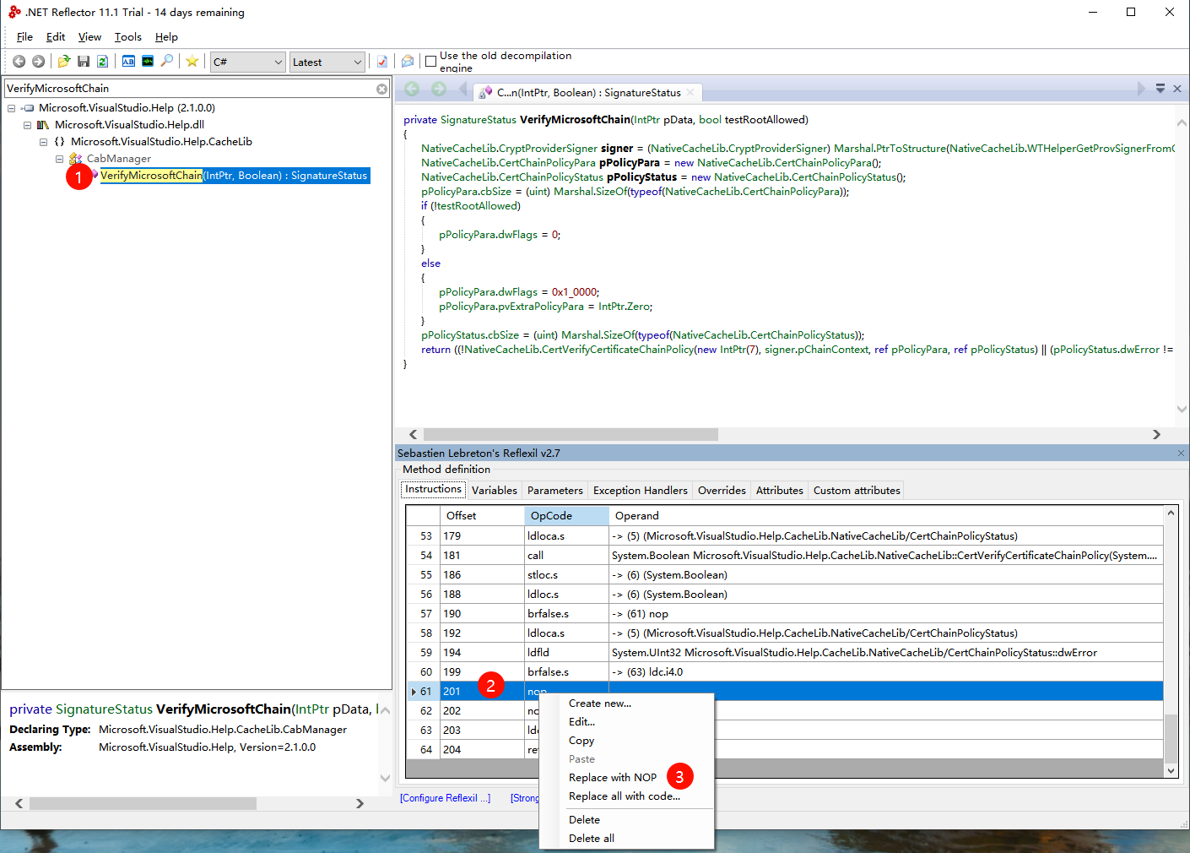Click the envelope send feedback icon

(x=408, y=61)
